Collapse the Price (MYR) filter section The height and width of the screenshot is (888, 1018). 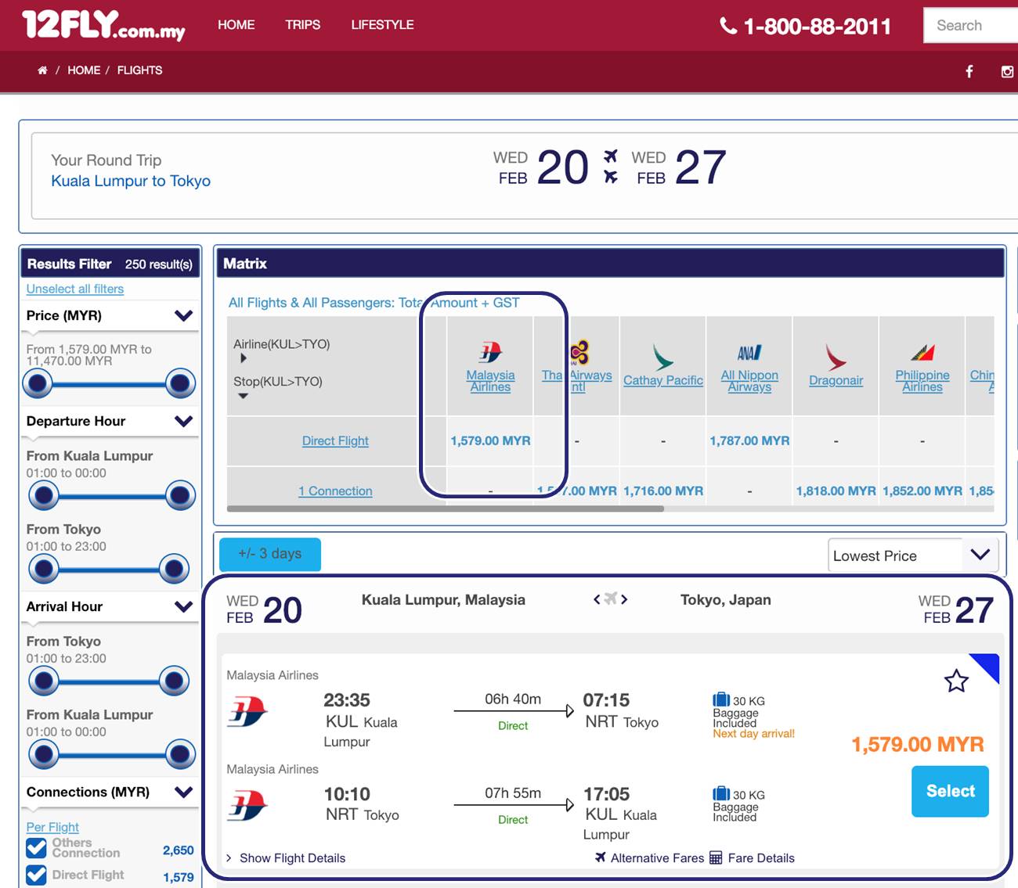pos(183,316)
